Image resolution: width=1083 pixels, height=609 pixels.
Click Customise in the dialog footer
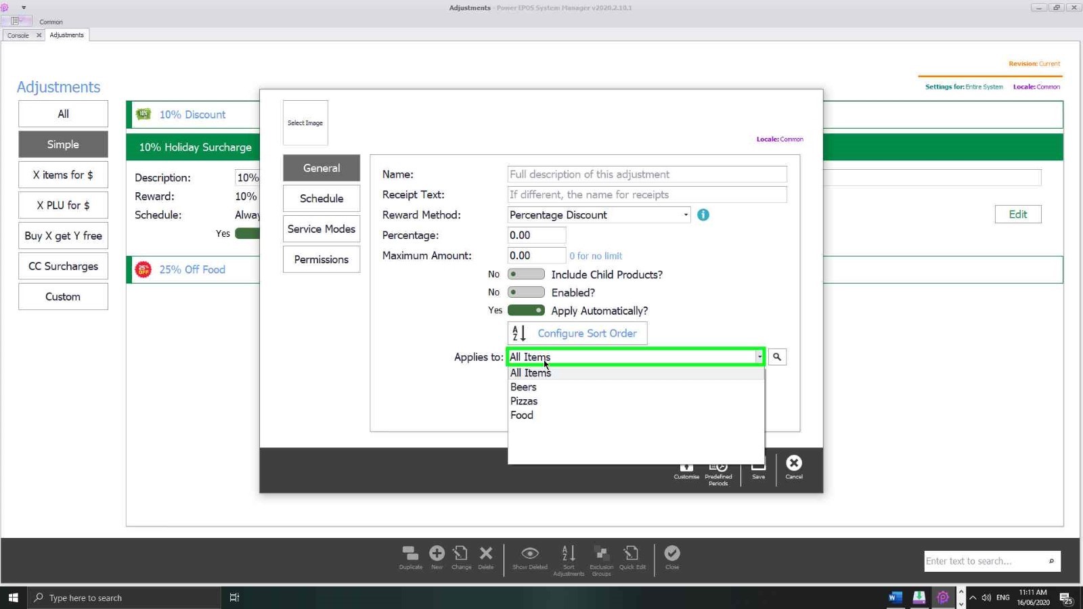pyautogui.click(x=686, y=468)
